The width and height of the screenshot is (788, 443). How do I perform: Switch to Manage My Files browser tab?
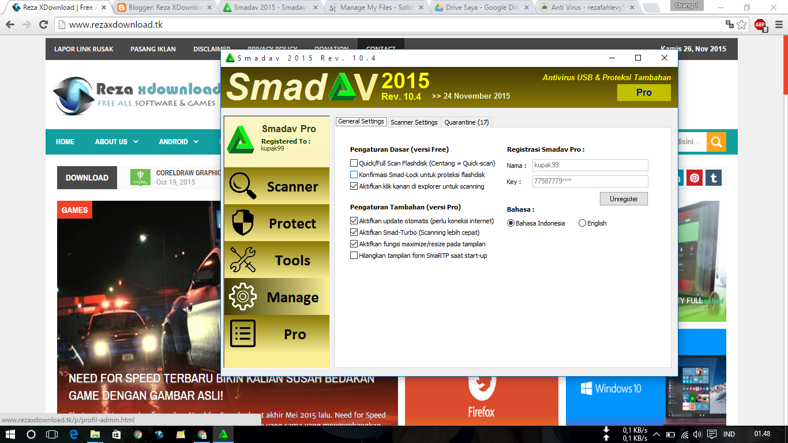pyautogui.click(x=376, y=7)
